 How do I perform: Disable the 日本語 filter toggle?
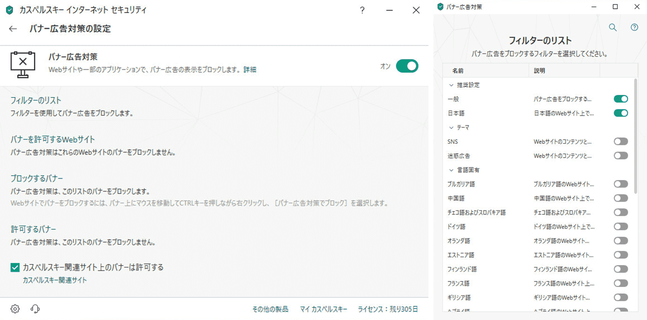621,113
